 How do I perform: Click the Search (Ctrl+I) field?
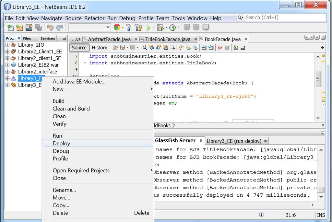(281, 18)
